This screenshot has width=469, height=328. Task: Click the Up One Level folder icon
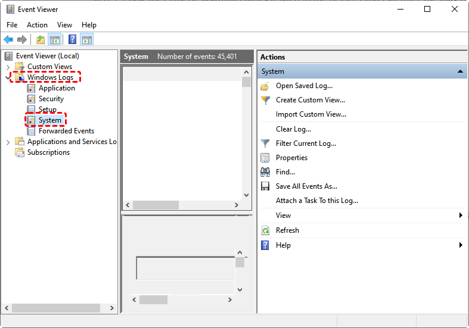(x=40, y=40)
